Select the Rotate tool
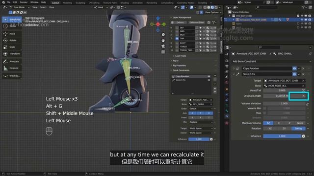 click(12, 40)
